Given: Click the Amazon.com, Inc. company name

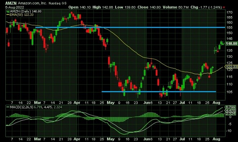Looking at the screenshot, I should (32, 3).
